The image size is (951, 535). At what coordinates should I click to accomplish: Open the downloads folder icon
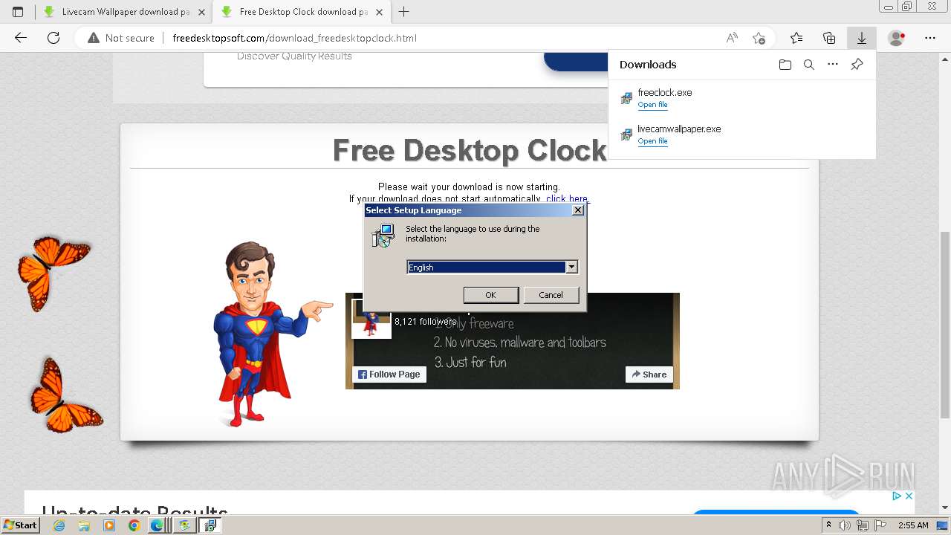tap(785, 65)
